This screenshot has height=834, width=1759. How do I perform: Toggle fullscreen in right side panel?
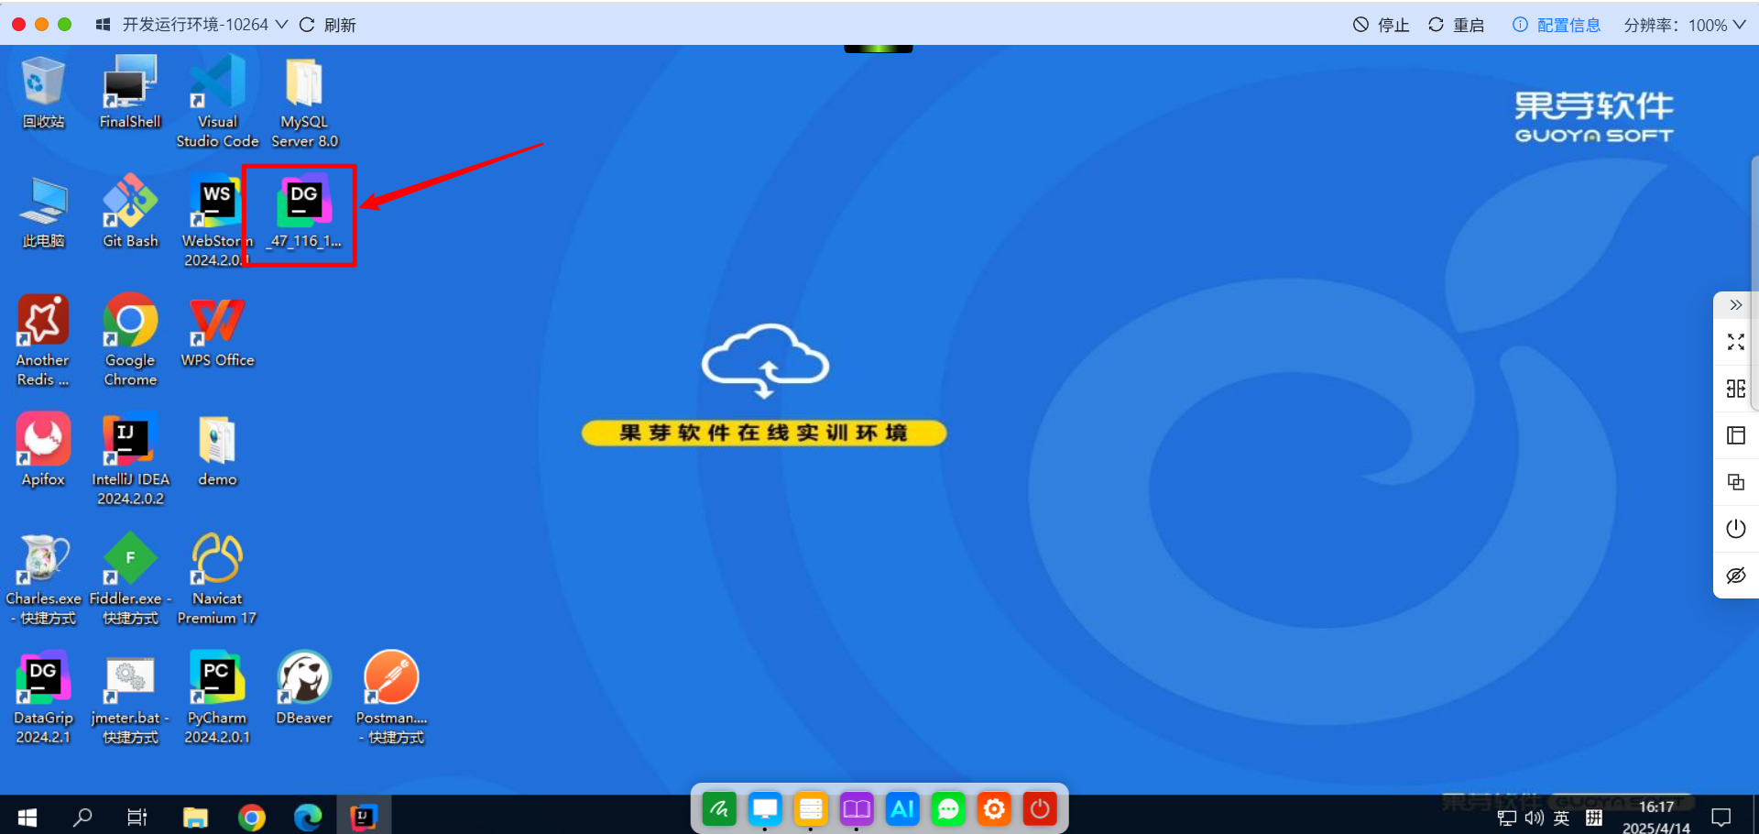(1736, 342)
